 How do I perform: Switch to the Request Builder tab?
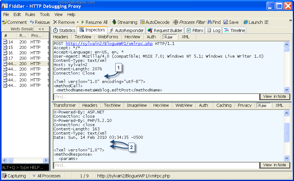(x=165, y=30)
